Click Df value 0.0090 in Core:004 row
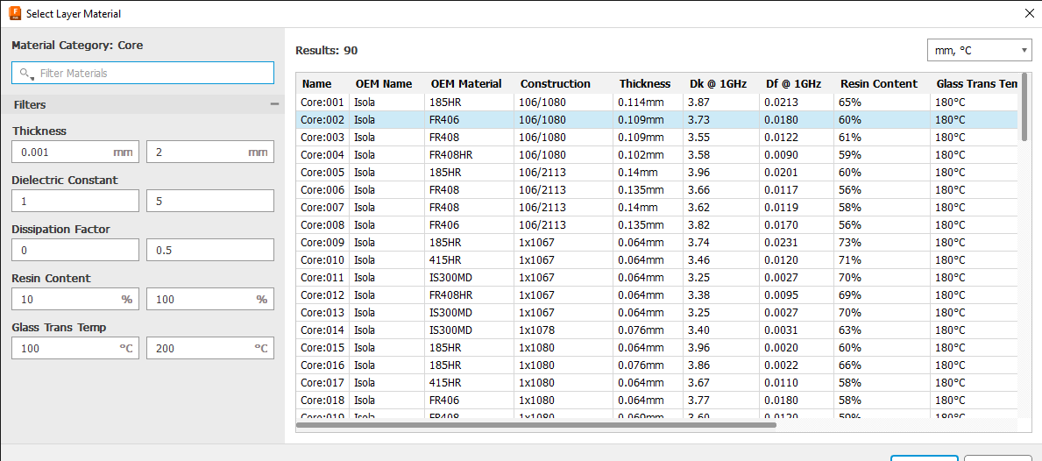1042x461 pixels. click(x=780, y=155)
